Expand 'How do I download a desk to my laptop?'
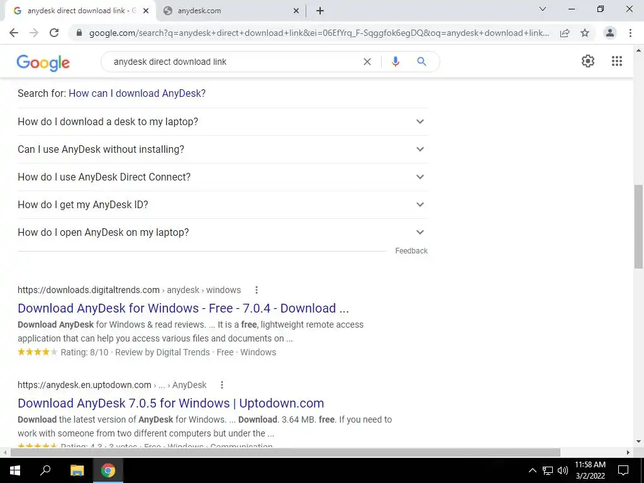 coord(223,121)
